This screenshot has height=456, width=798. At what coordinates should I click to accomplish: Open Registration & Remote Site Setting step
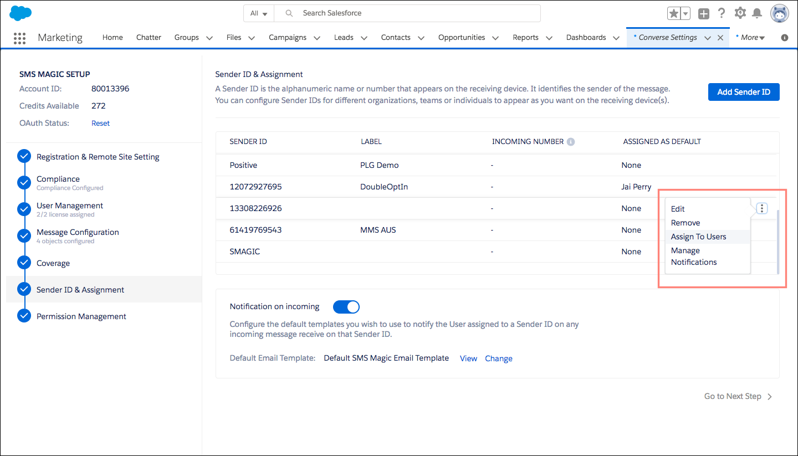(98, 157)
